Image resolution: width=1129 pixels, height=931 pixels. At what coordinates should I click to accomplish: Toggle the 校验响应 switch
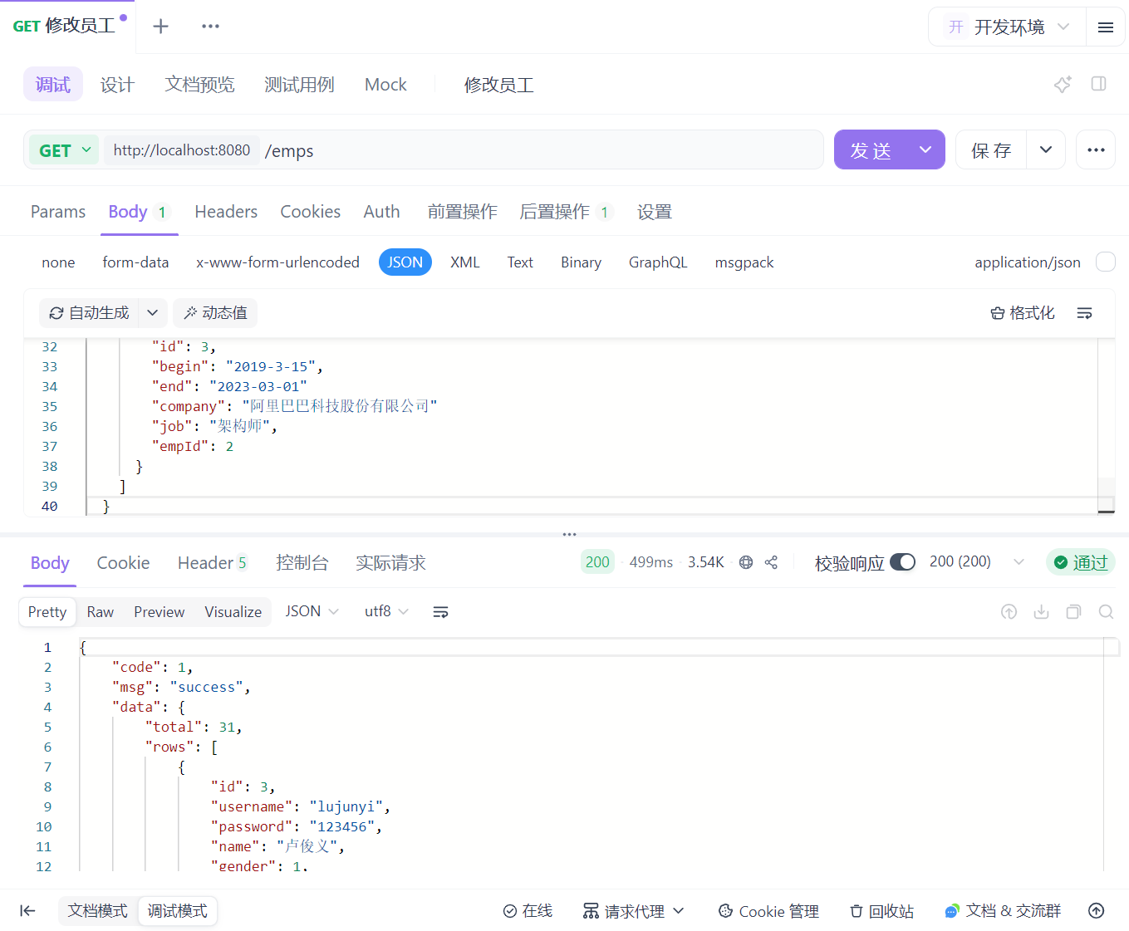(x=902, y=562)
